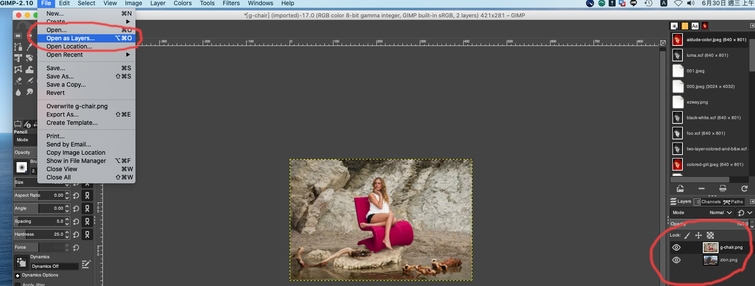Click Export As in the File menu
Viewport: 755px width, 286px height.
coord(63,114)
